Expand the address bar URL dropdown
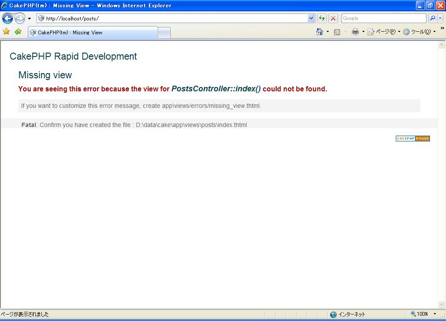Image resolution: width=446 pixels, height=321 pixels. pyautogui.click(x=311, y=18)
